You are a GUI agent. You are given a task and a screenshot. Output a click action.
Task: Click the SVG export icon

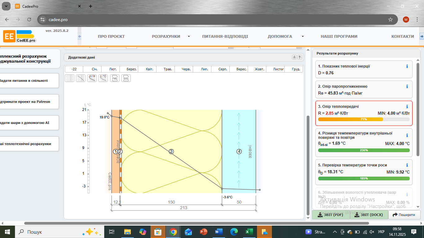coord(126,78)
